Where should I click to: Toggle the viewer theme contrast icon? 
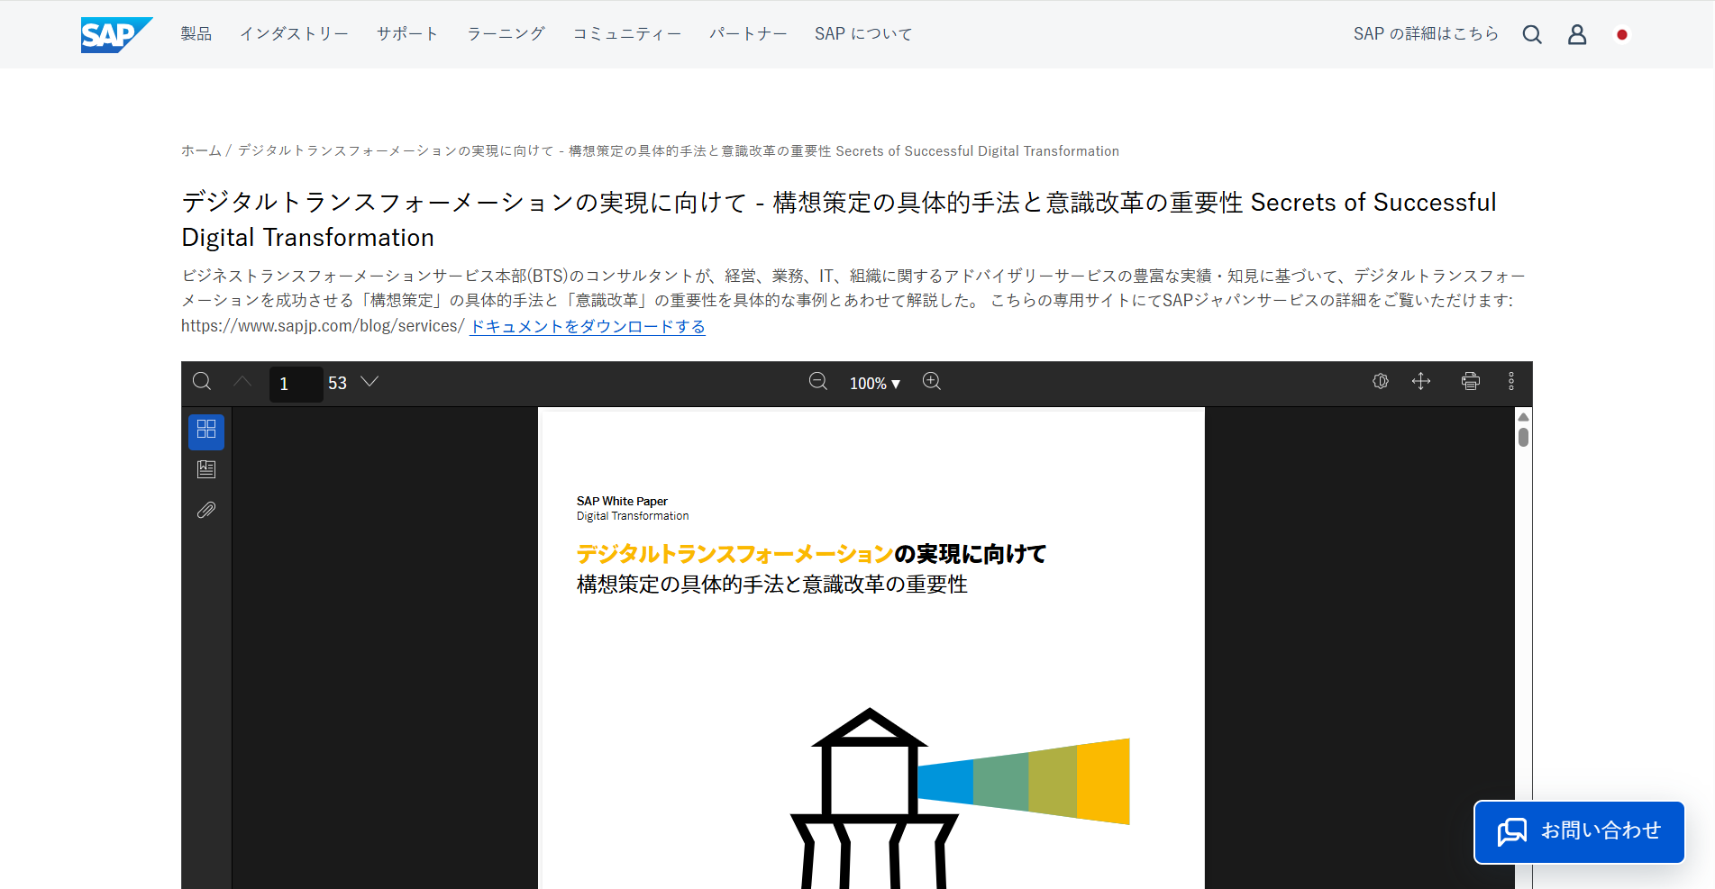1381,382
